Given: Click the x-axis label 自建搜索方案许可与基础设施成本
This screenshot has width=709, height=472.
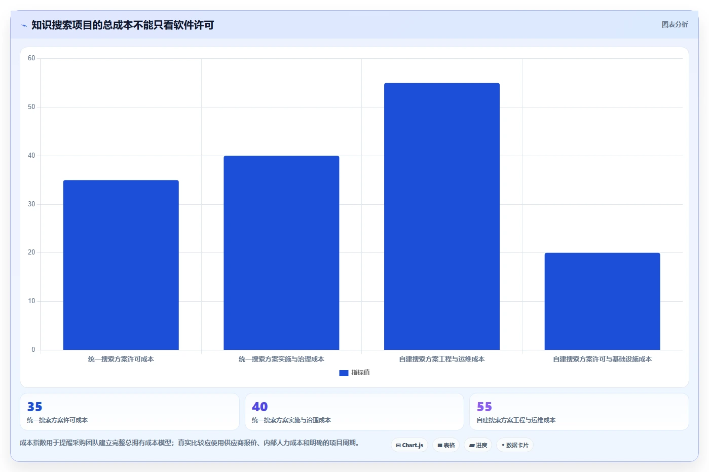Looking at the screenshot, I should click(602, 359).
